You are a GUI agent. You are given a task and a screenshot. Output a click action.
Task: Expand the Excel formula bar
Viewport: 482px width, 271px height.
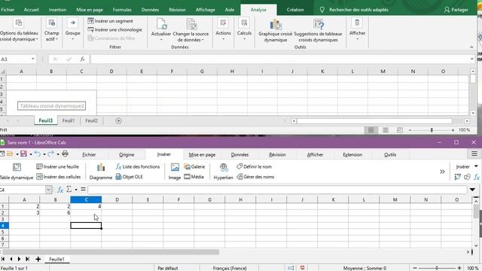click(472, 59)
